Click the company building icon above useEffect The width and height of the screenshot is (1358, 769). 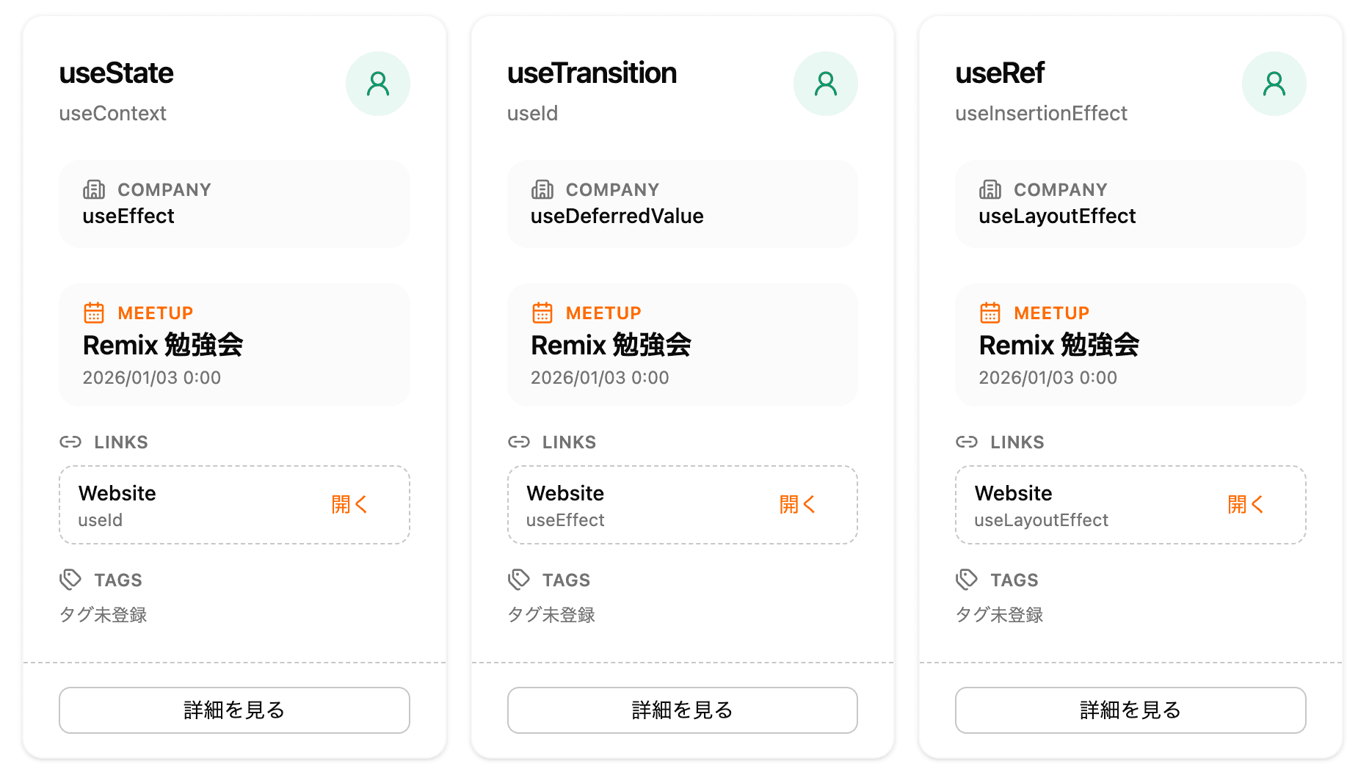tap(94, 190)
